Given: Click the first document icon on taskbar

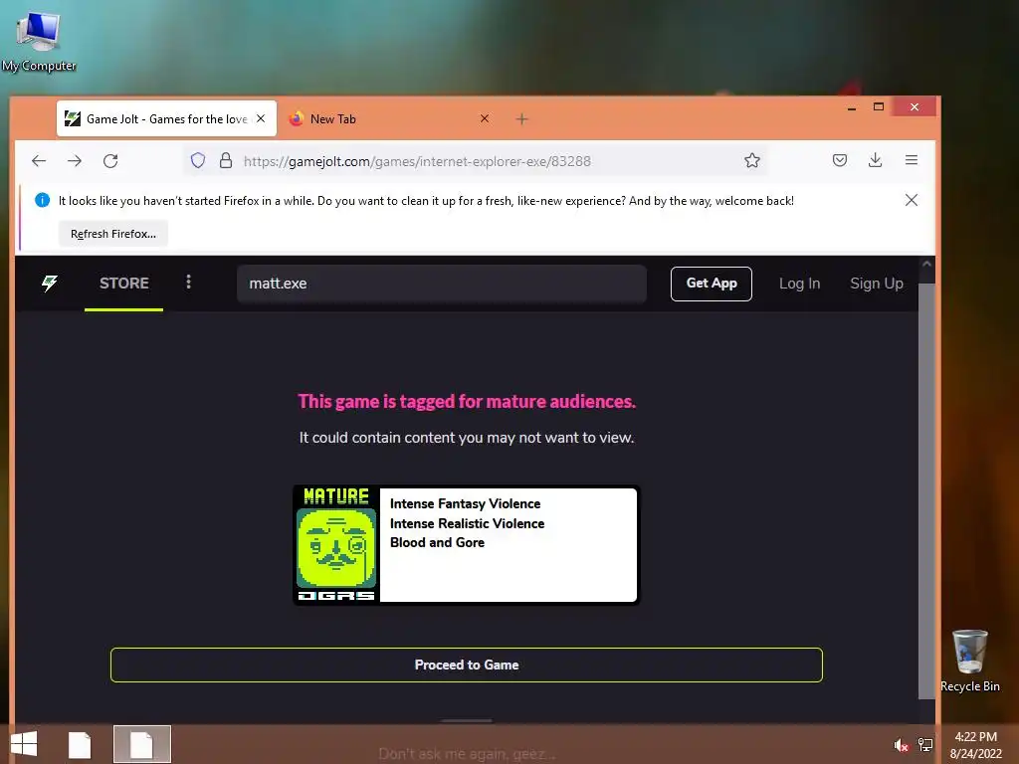Looking at the screenshot, I should (x=80, y=744).
